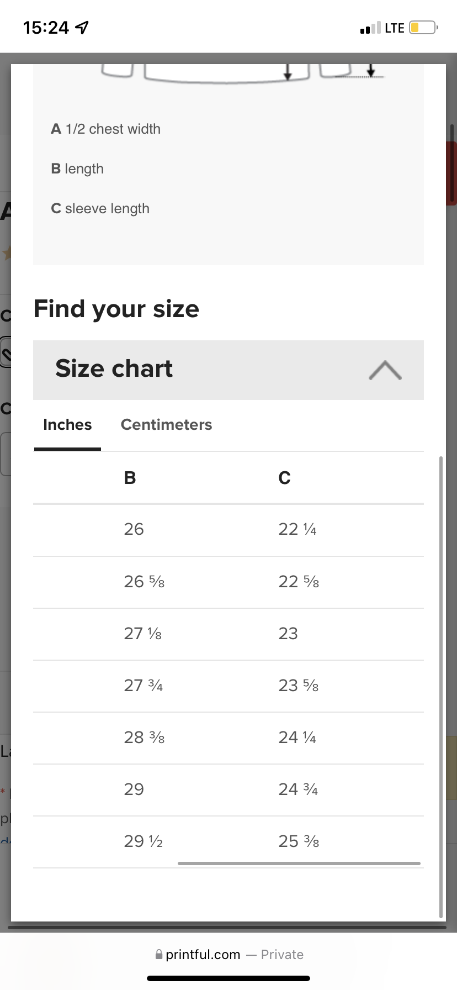Tap the LTE network indicator
Viewport: 457px width, 990px height.
tap(395, 28)
